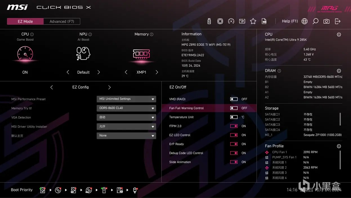Click left arrow beside XMP1 memory profile
351x198 pixels.
[126, 72]
